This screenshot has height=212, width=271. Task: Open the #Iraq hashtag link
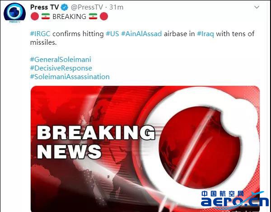pos(206,34)
